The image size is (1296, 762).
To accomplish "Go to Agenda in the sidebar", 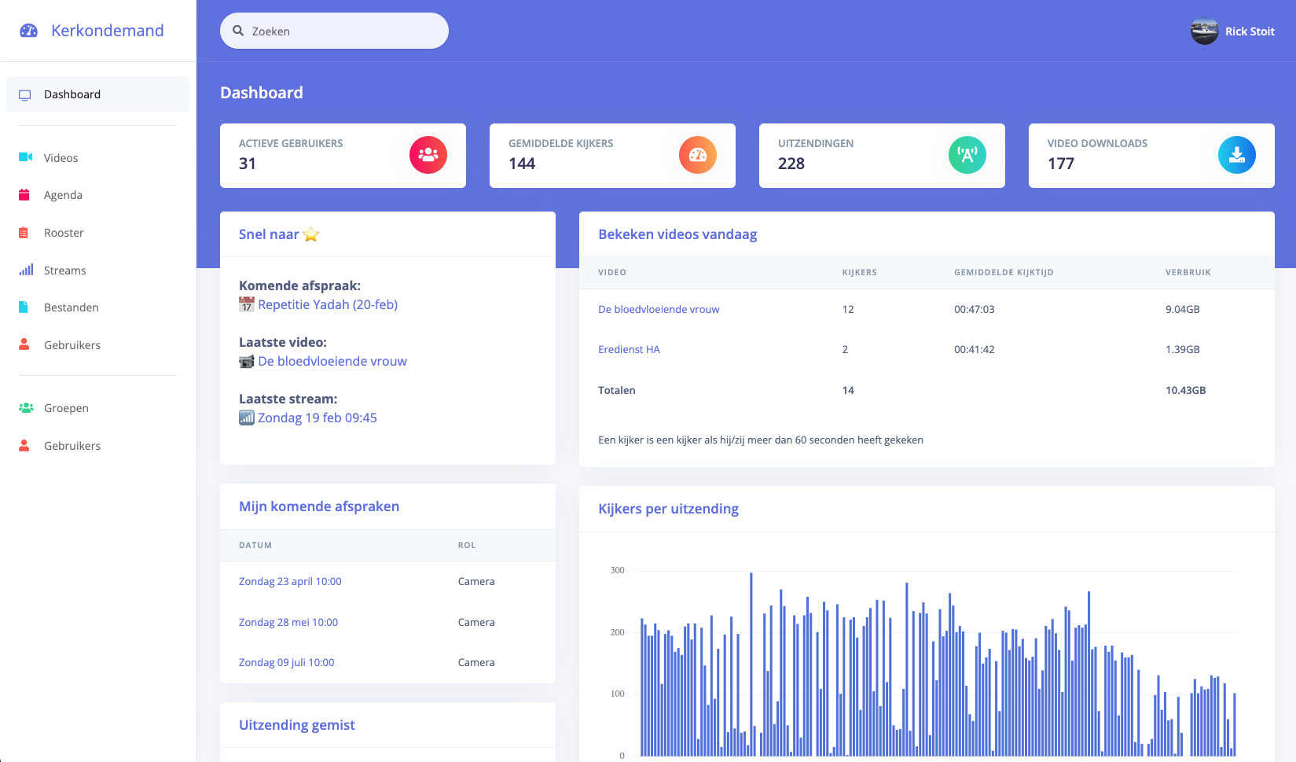I will pyautogui.click(x=63, y=195).
